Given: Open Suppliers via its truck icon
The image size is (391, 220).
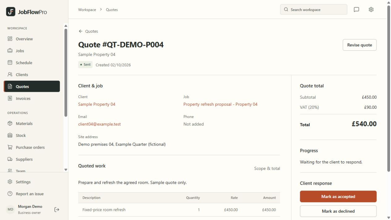Looking at the screenshot, I should coord(10,159).
